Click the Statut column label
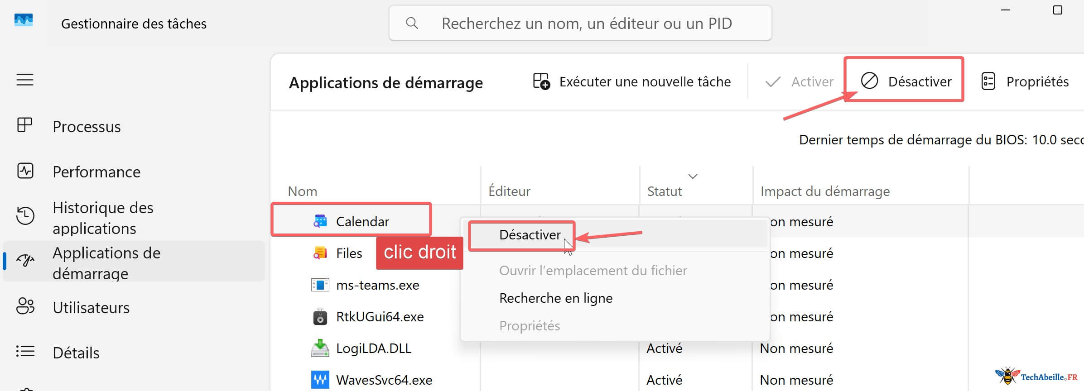 tap(664, 191)
